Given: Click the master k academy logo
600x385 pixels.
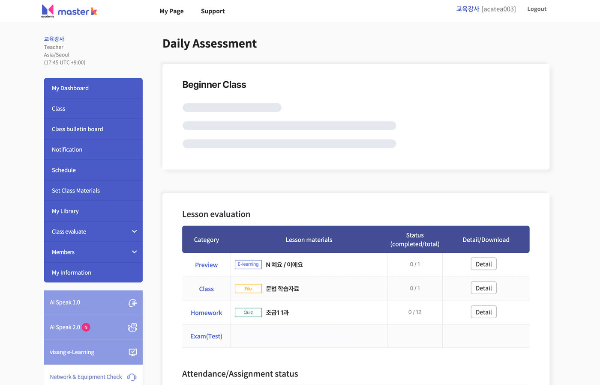Looking at the screenshot, I should point(69,11).
